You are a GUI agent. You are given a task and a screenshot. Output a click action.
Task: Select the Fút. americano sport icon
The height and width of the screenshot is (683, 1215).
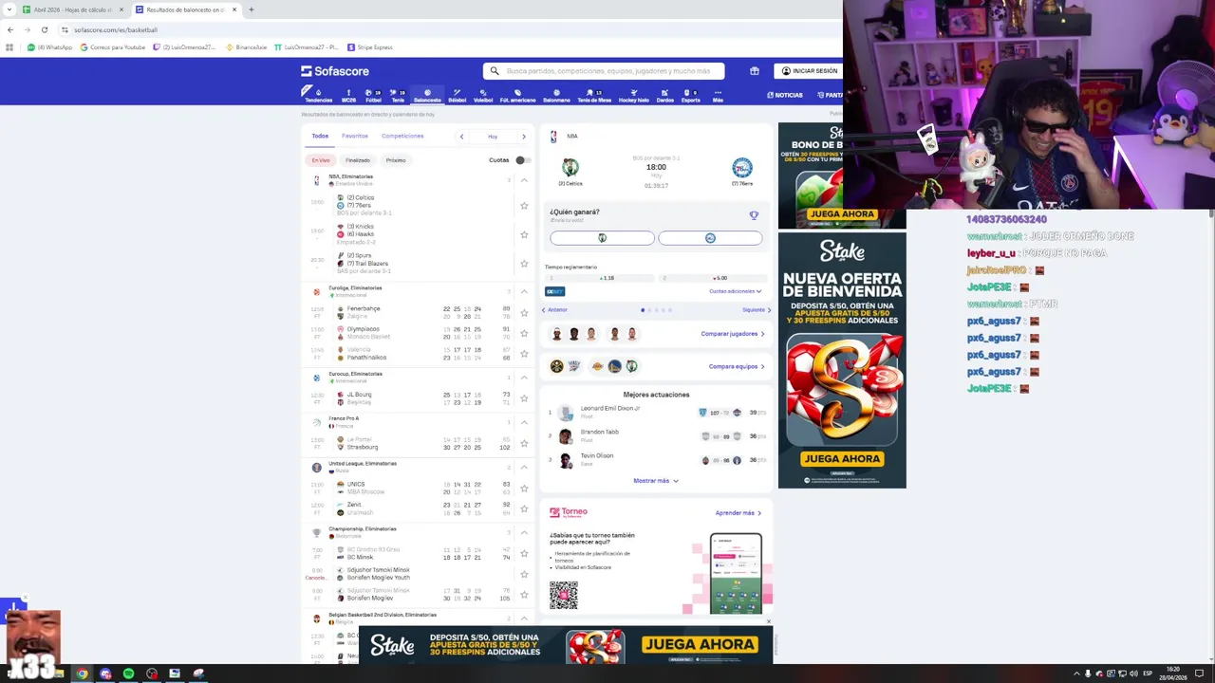(x=517, y=95)
